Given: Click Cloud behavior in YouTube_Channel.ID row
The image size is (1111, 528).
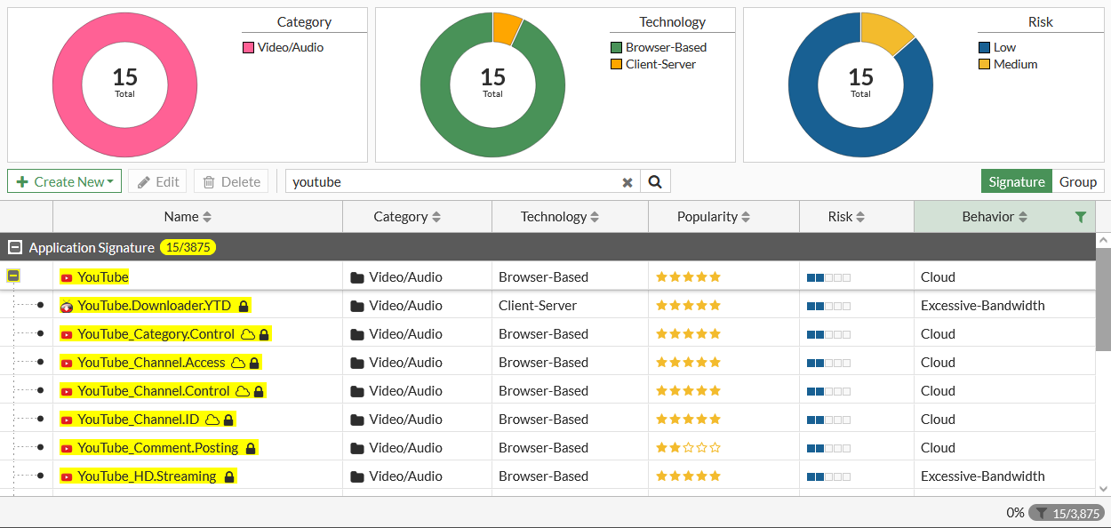Looking at the screenshot, I should coord(938,420).
